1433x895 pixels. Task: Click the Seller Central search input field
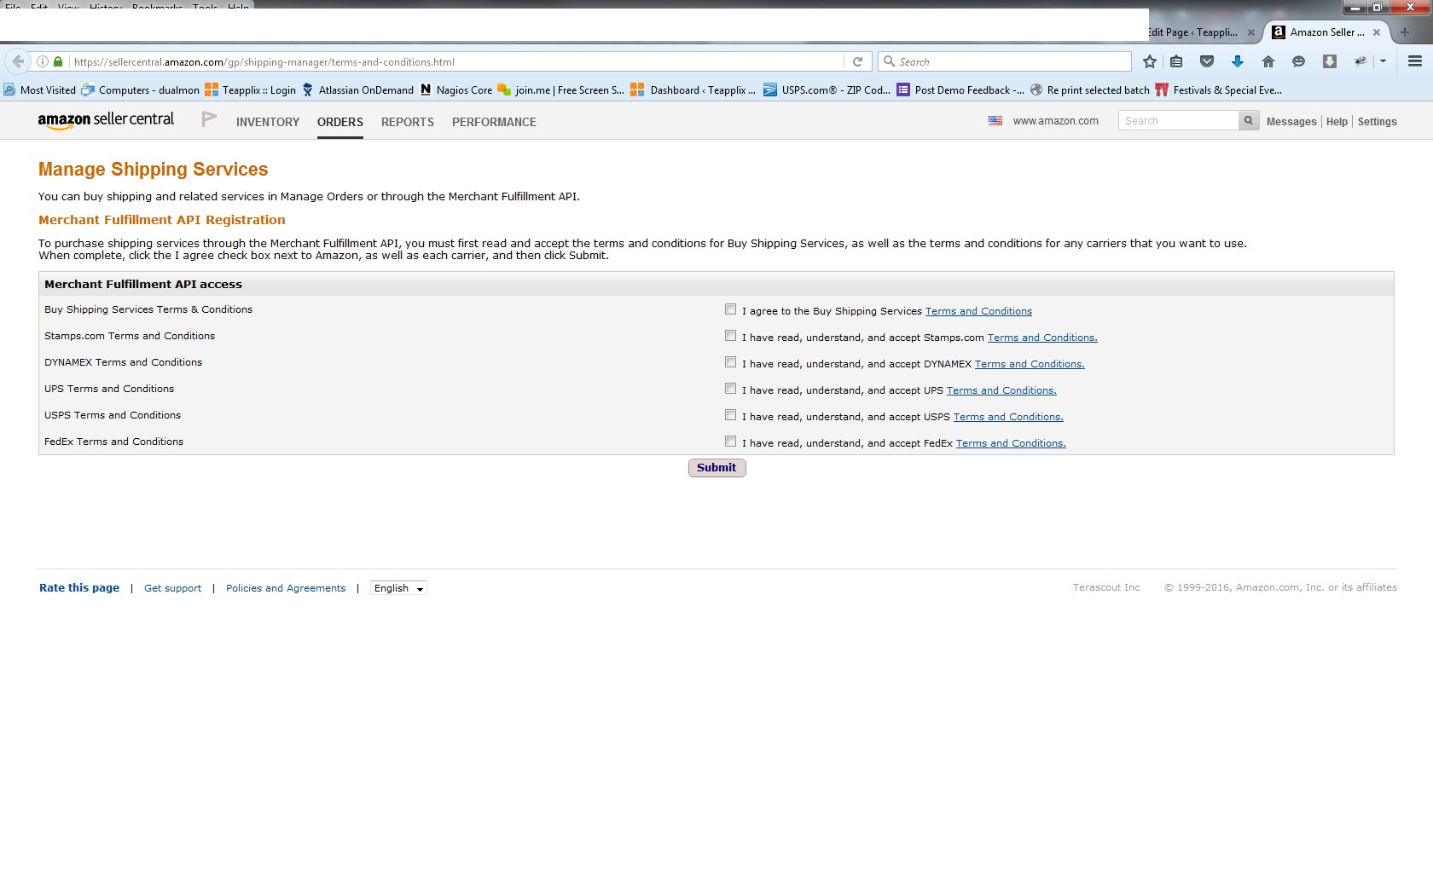[1179, 121]
